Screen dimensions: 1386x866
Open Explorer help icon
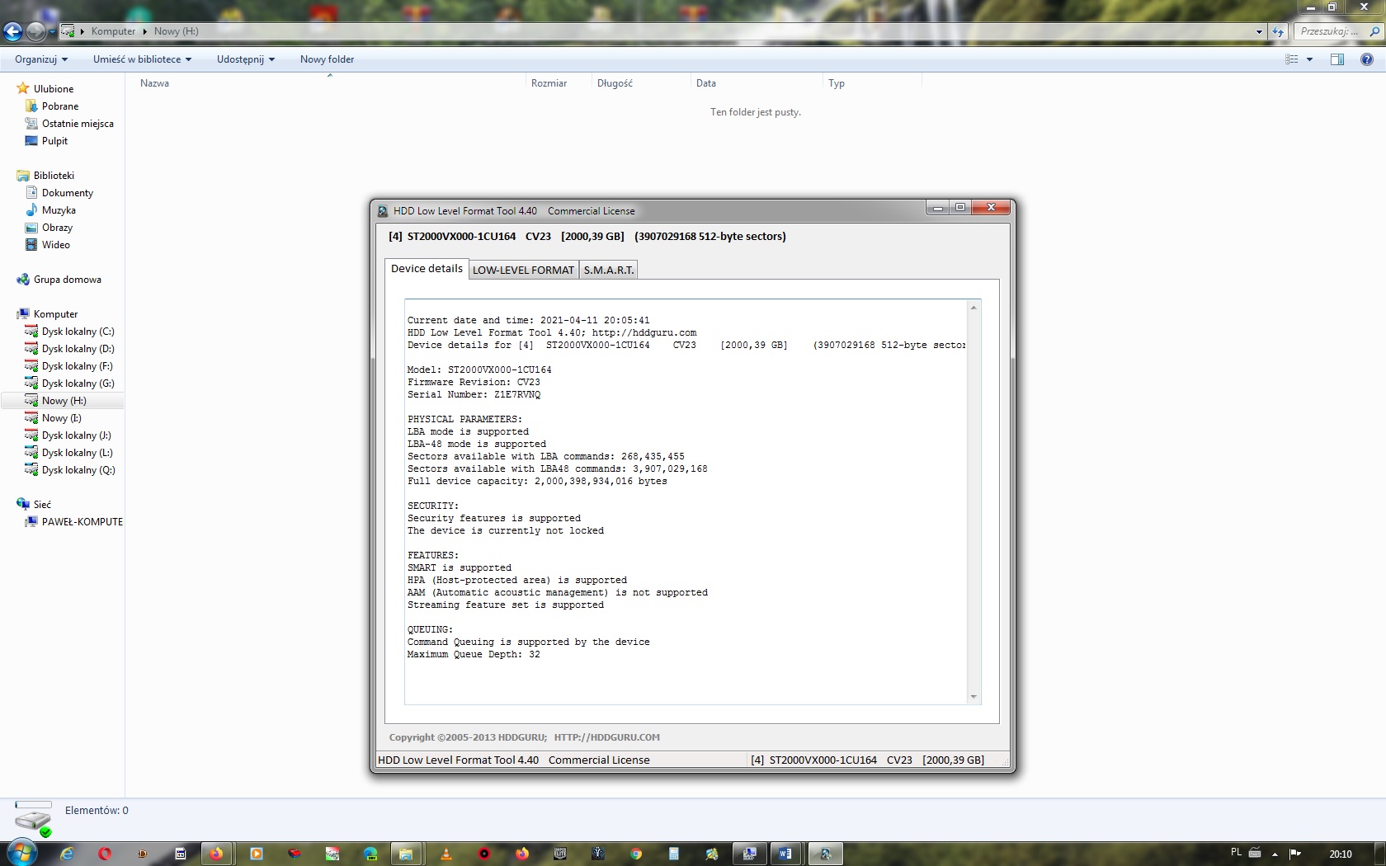tap(1367, 59)
